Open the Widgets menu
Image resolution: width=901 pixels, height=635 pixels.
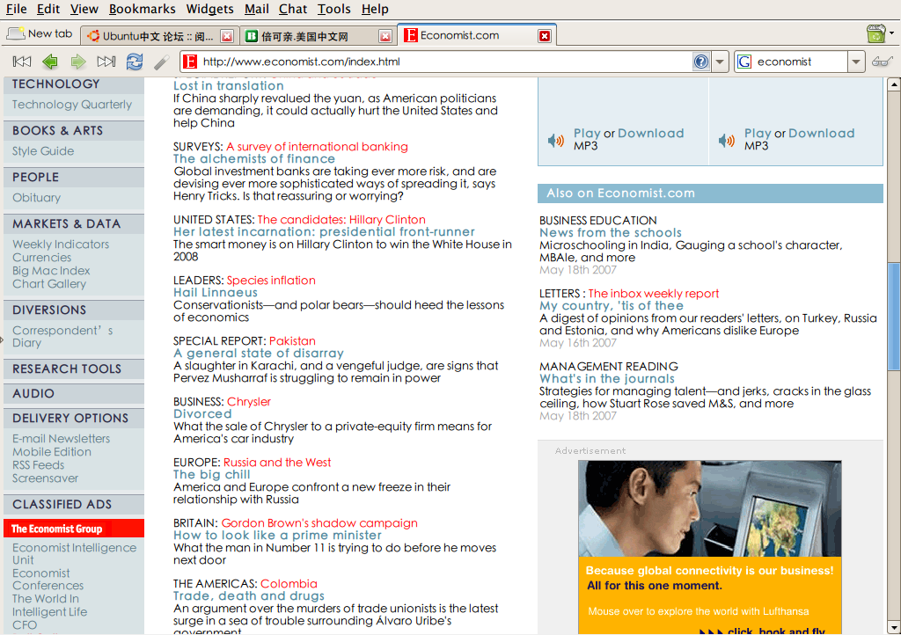coord(209,9)
